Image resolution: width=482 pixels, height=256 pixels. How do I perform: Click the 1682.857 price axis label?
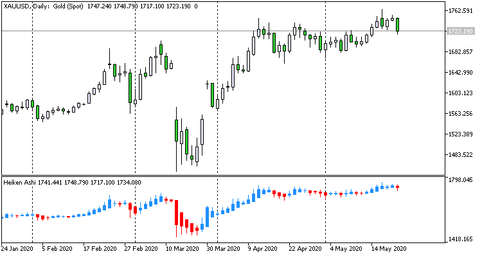click(460, 51)
